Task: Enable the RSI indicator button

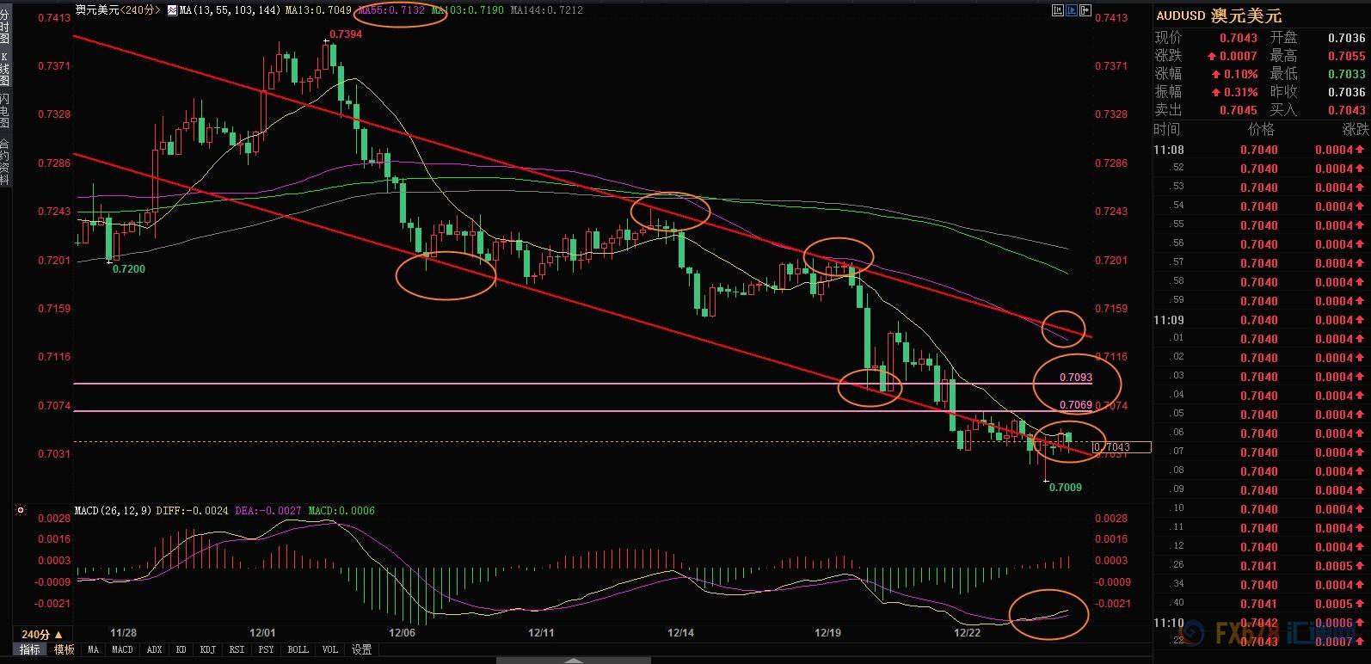Action: point(237,649)
